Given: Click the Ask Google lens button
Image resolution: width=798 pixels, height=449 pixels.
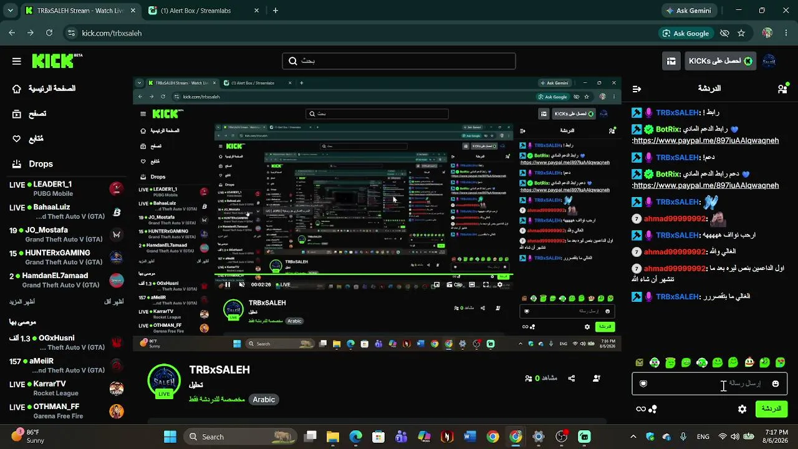Looking at the screenshot, I should point(685,33).
